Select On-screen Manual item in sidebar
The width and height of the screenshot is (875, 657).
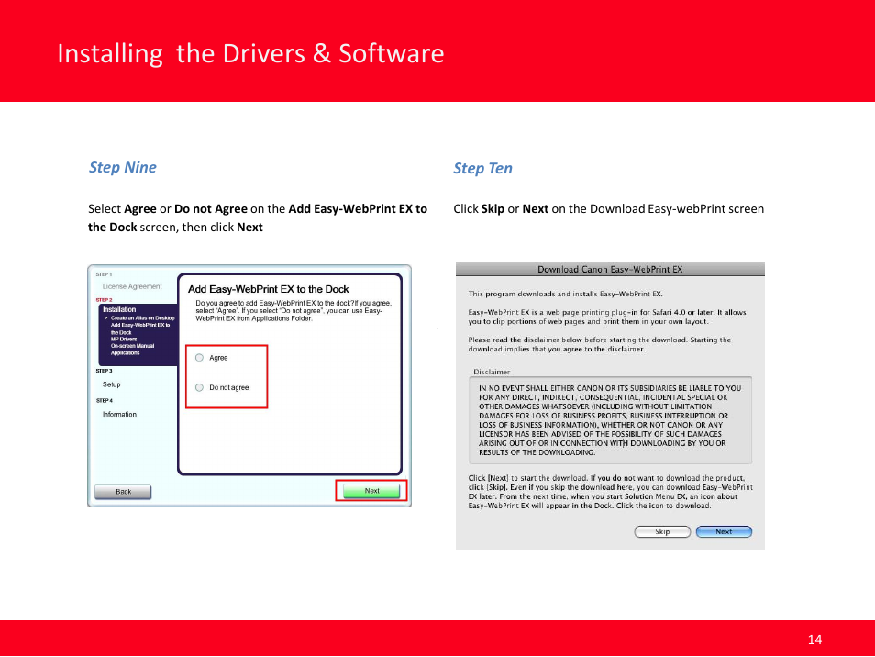(132, 346)
